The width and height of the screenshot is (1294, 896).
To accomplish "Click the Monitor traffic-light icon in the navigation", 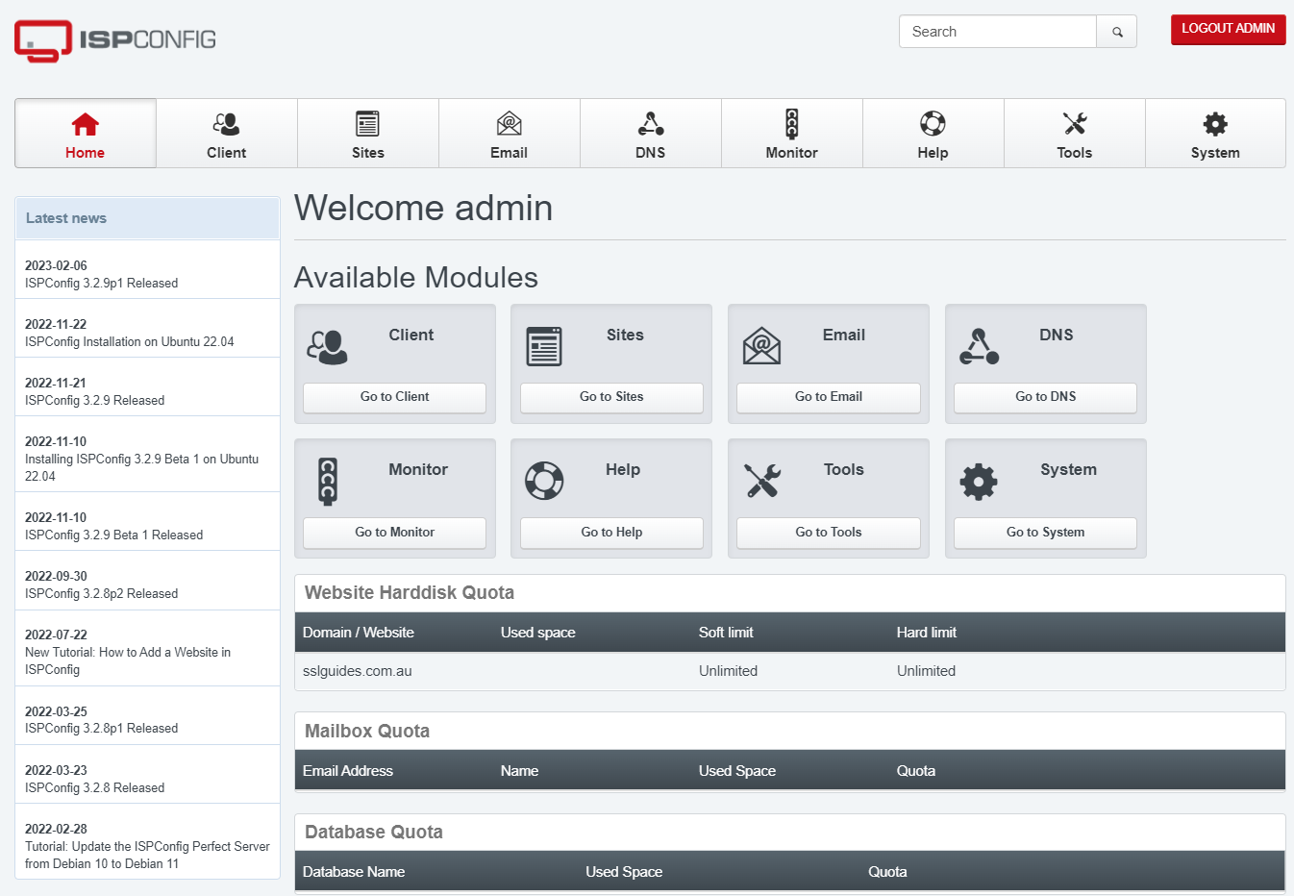I will pos(791,123).
